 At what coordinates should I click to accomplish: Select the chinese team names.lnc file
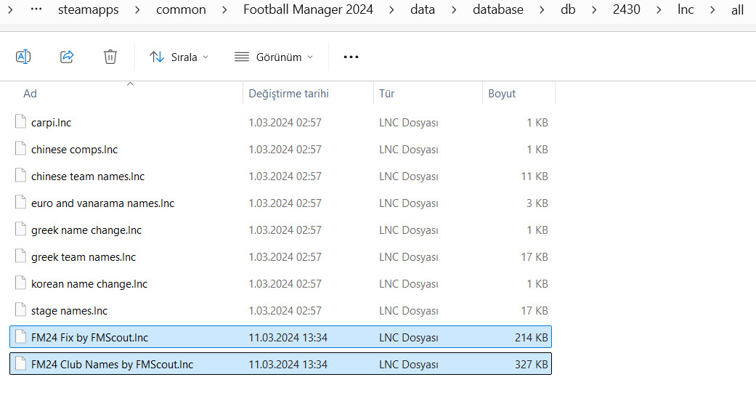(88, 177)
